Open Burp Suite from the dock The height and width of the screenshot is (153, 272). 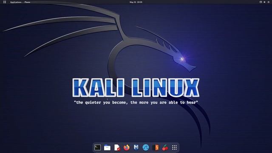pyautogui.click(x=156, y=147)
